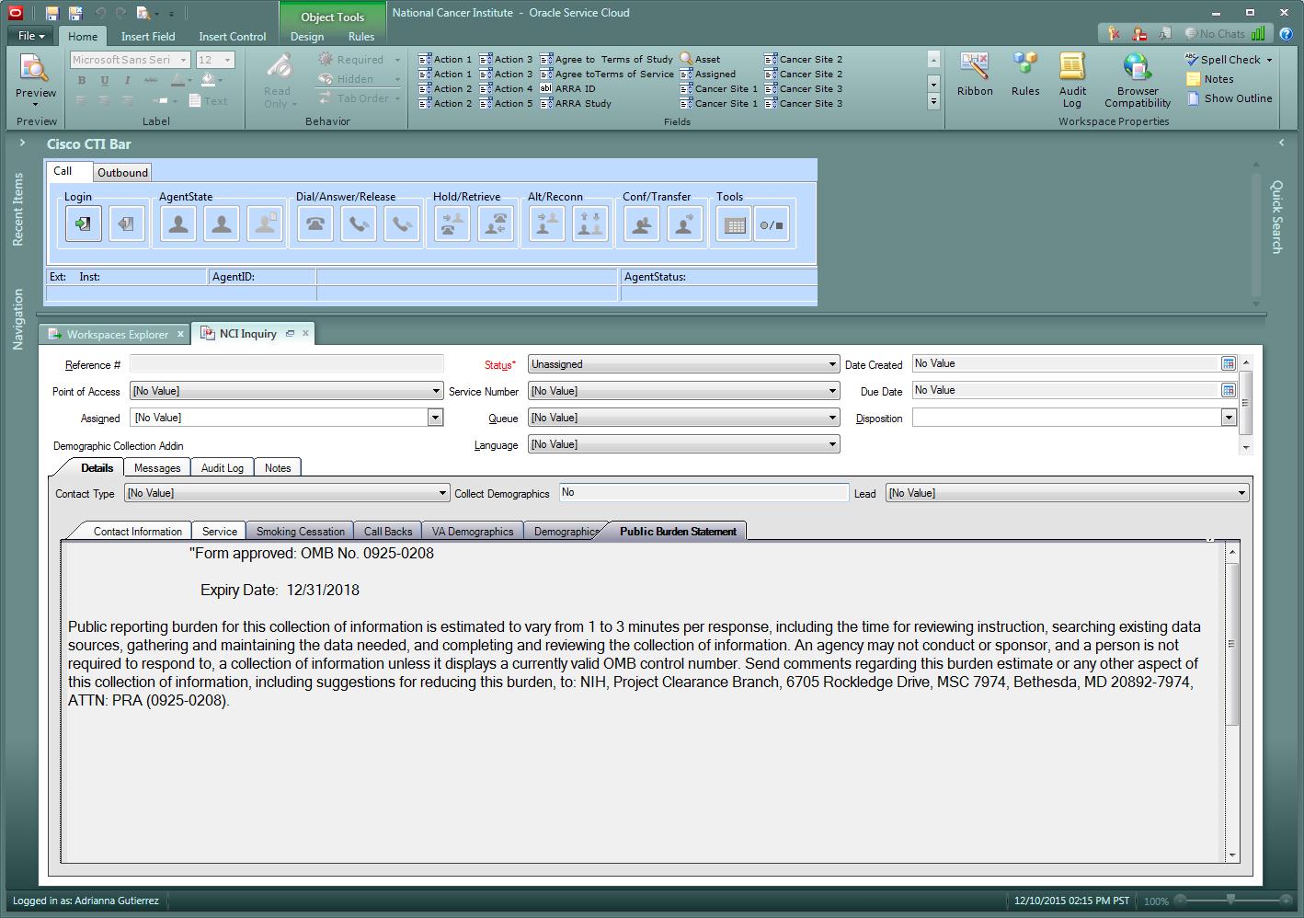Toggle Bold formatting in Label group
Image resolution: width=1304 pixels, height=918 pixels.
(x=82, y=81)
